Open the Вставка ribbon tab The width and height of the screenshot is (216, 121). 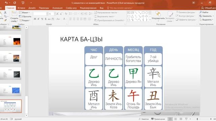coord(21,8)
